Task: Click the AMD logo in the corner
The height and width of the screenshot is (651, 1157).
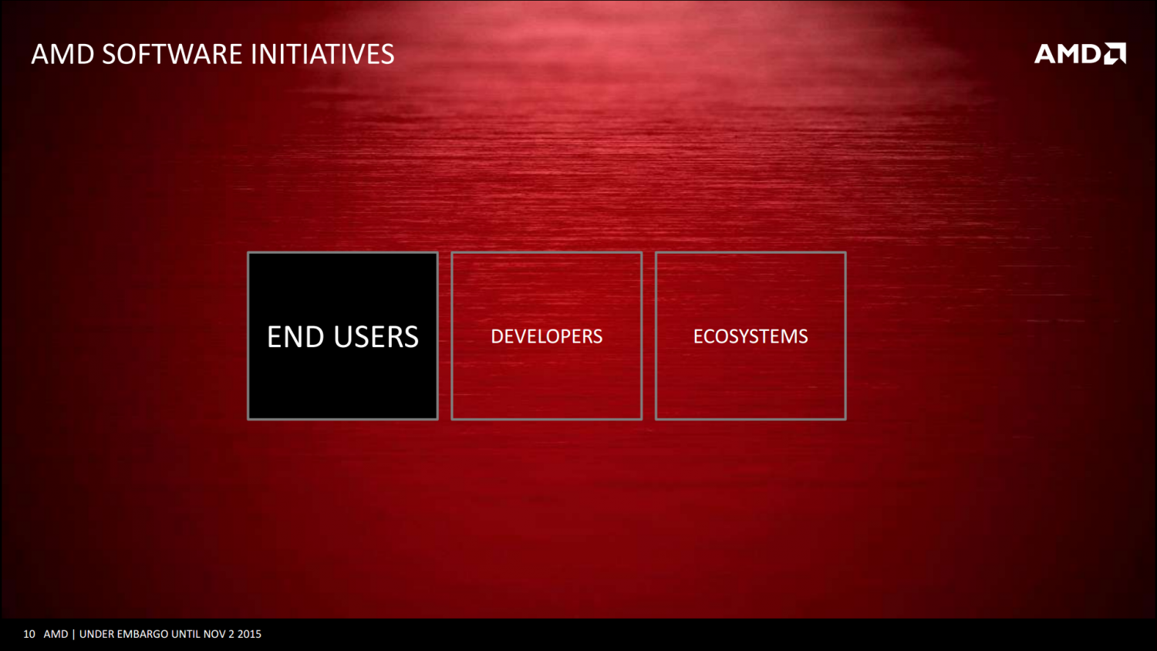Action: 1080,53
